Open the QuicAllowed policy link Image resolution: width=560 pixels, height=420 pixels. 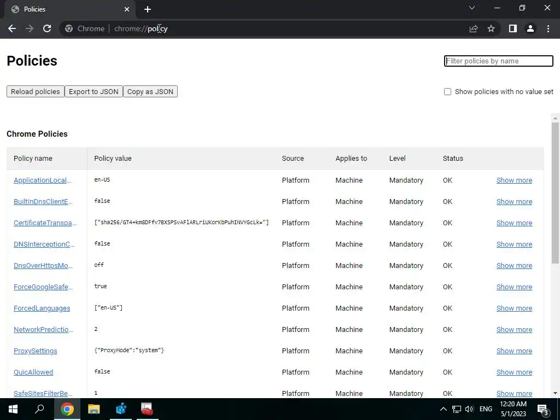click(x=33, y=372)
